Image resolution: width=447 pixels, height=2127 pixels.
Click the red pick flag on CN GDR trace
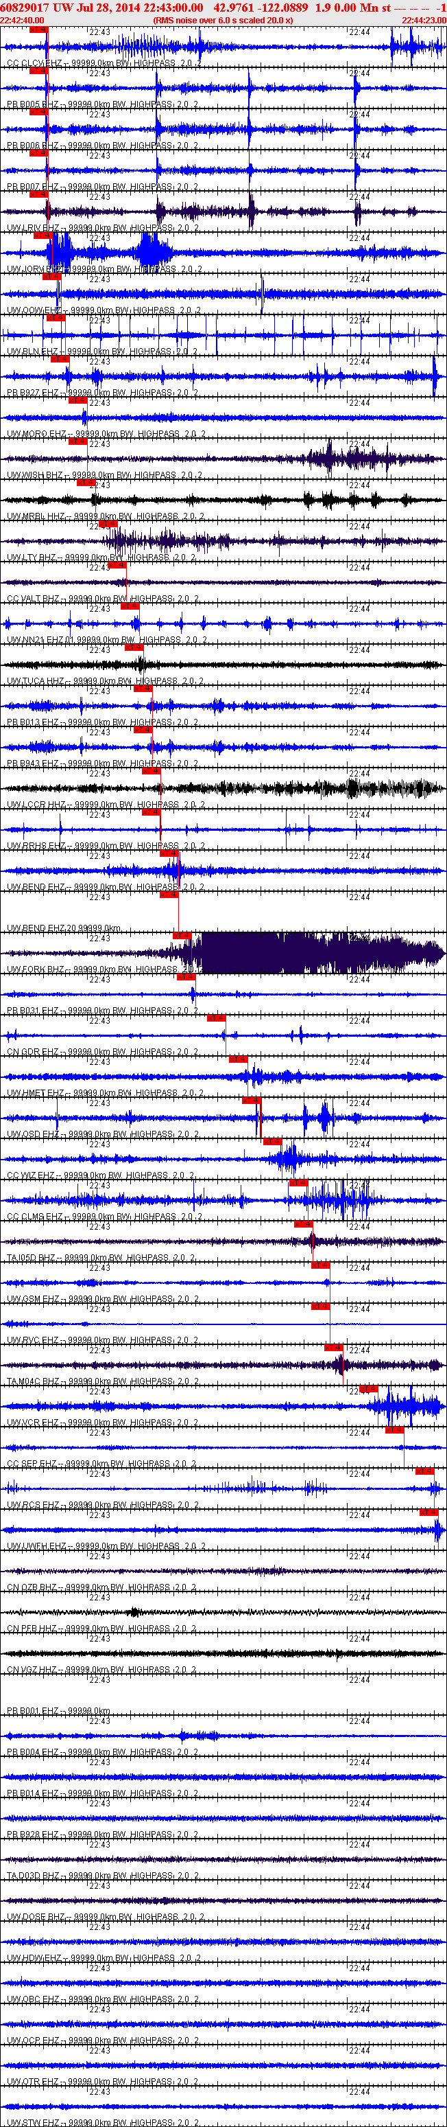[216, 1018]
